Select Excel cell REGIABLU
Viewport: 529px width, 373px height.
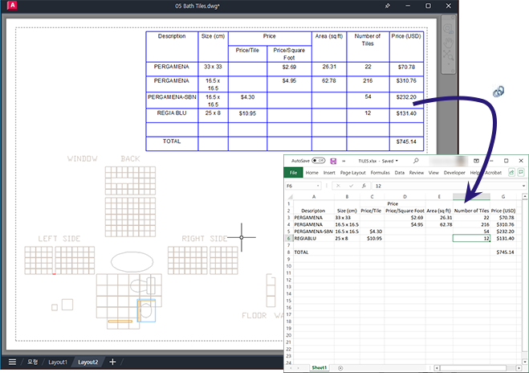314,238
